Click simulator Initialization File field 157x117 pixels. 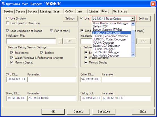coord(31,41)
